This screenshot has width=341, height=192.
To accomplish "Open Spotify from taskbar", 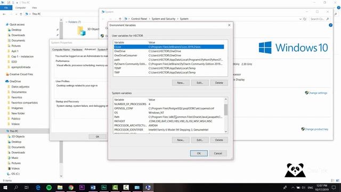I will pyautogui.click(x=49, y=187).
